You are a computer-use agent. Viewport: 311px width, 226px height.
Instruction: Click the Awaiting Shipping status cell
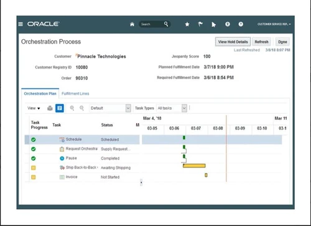[116, 167]
